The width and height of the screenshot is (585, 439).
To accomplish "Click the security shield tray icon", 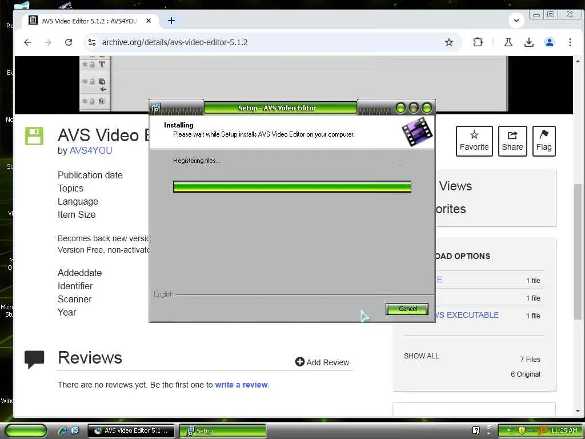I will [x=521, y=430].
